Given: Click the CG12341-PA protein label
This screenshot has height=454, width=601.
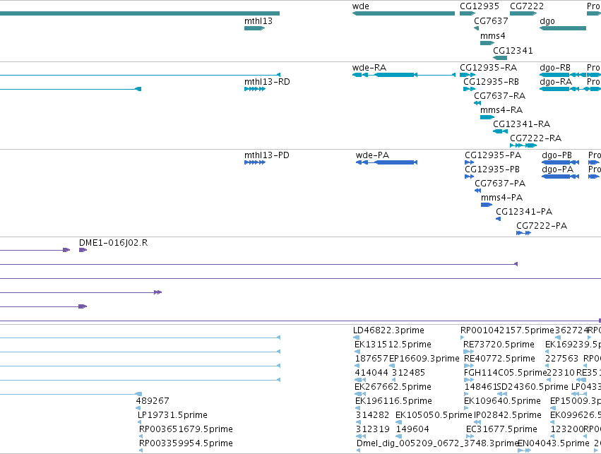Looking at the screenshot, I should point(524,212).
